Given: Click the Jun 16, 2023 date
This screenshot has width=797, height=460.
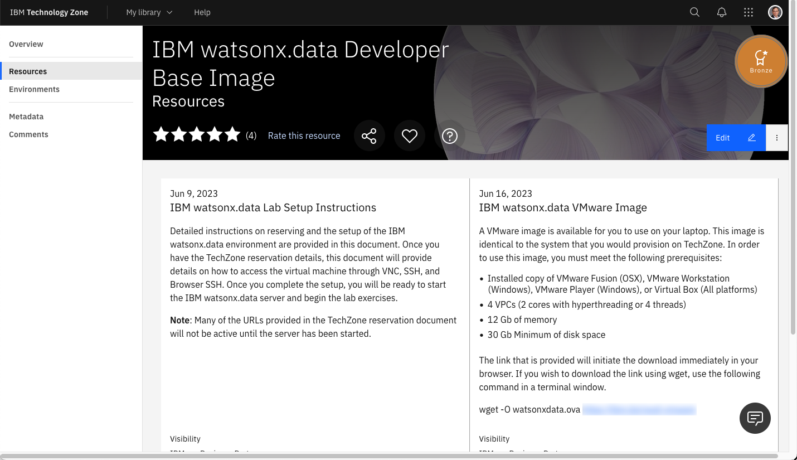Looking at the screenshot, I should pyautogui.click(x=506, y=193).
